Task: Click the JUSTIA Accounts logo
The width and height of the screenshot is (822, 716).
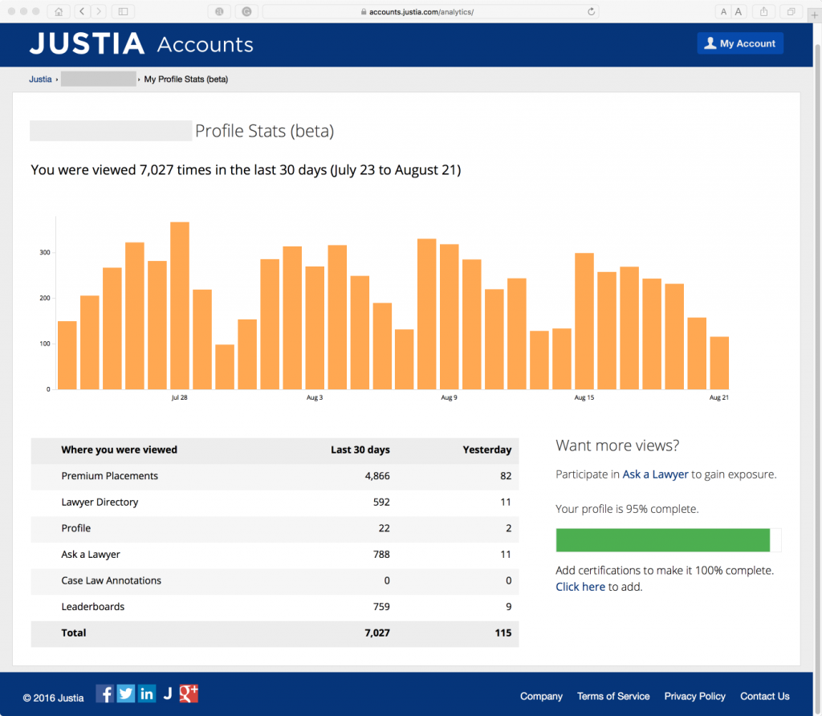Action: pyautogui.click(x=141, y=44)
